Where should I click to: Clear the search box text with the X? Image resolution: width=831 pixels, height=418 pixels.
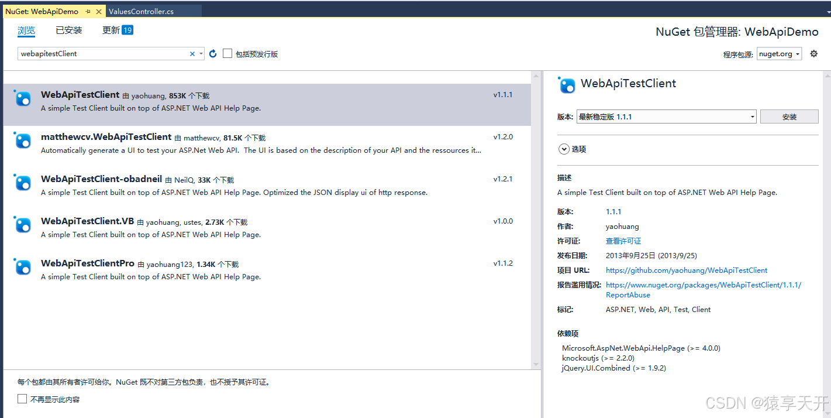(192, 53)
